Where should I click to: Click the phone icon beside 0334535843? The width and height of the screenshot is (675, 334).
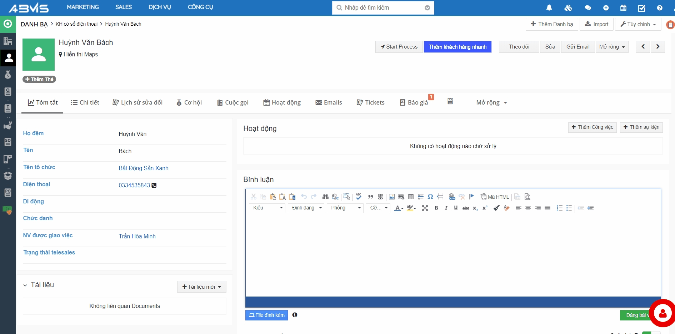click(154, 185)
